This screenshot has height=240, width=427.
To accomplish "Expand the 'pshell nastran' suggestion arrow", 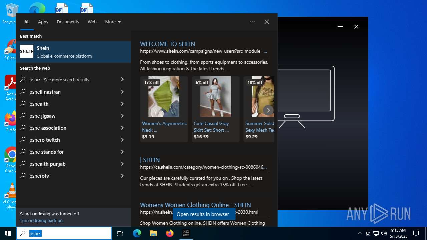I will coord(122,92).
